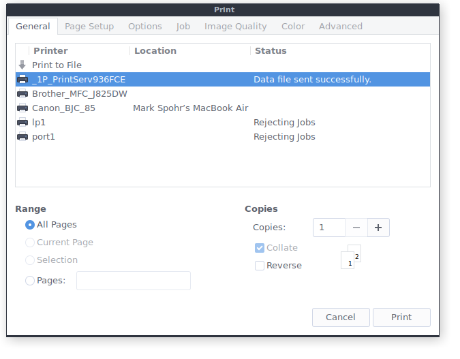The height and width of the screenshot is (359, 460).
Task: Click the port1 printer icon
Action: coord(22,137)
